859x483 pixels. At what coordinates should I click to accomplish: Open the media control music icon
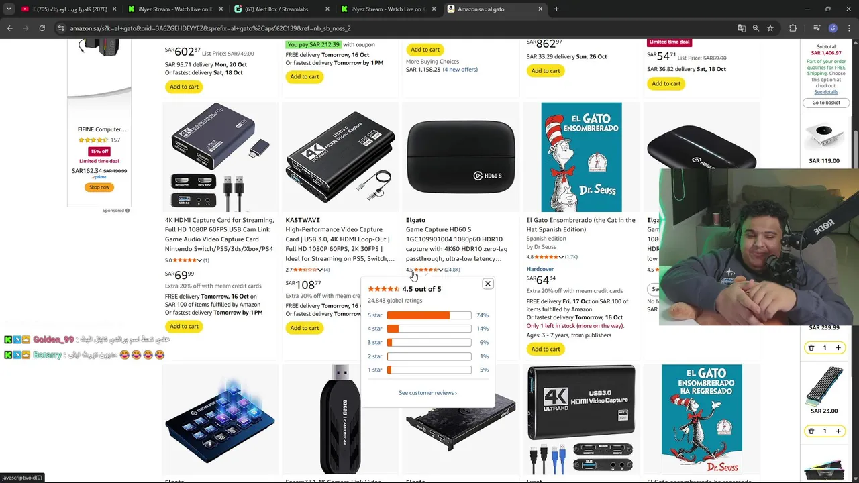pyautogui.click(x=817, y=28)
